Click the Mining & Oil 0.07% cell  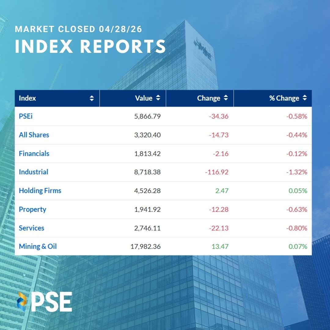297,246
